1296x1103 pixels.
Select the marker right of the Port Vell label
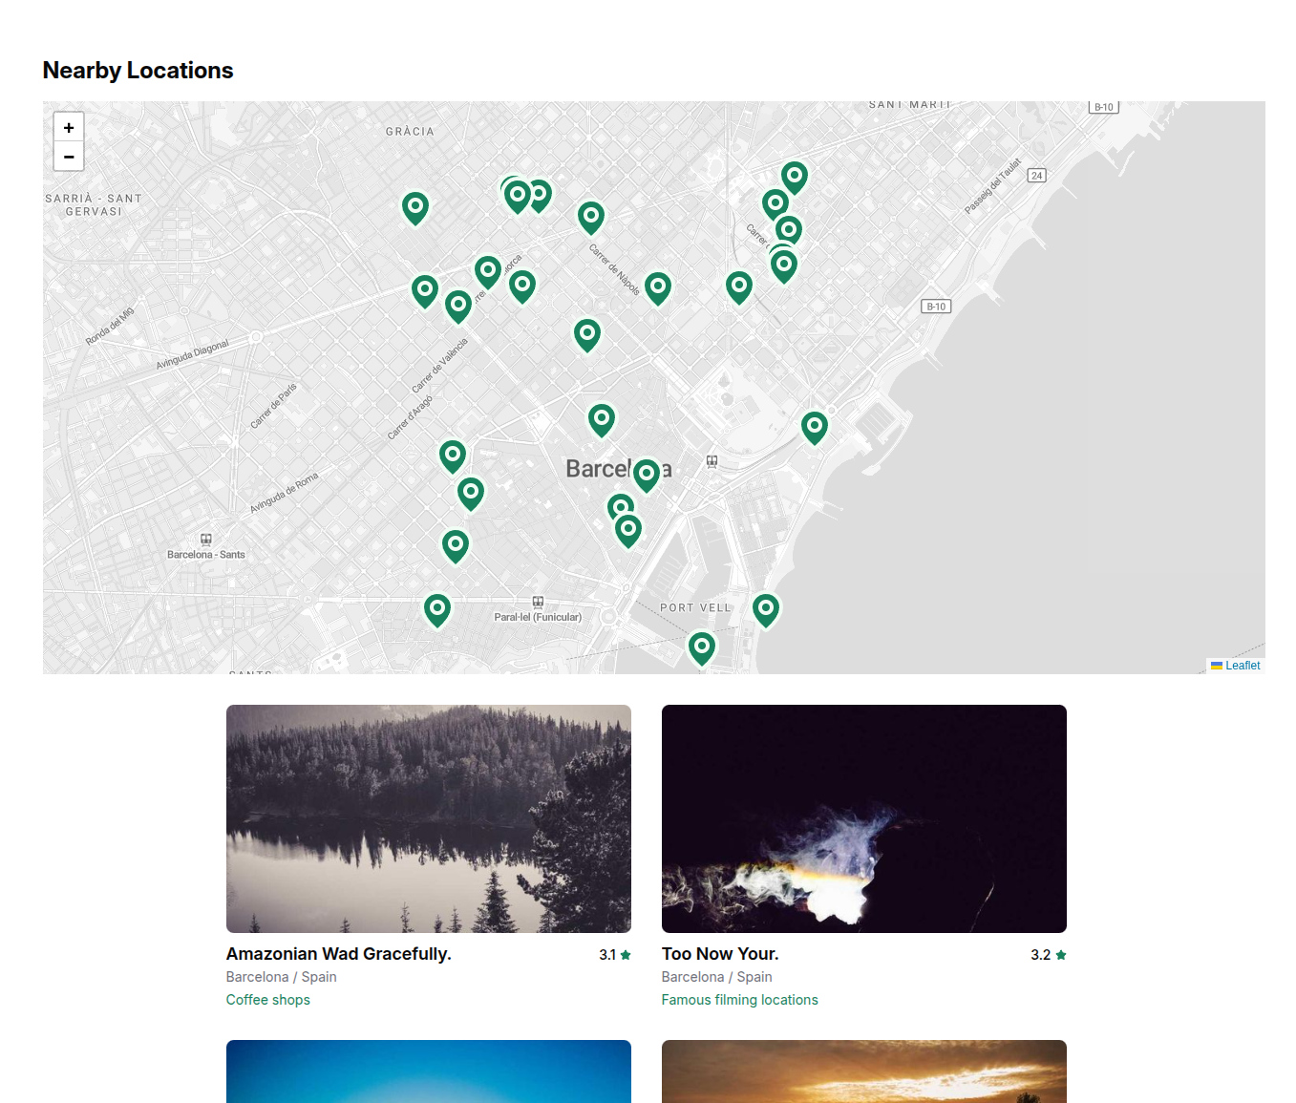point(766,609)
